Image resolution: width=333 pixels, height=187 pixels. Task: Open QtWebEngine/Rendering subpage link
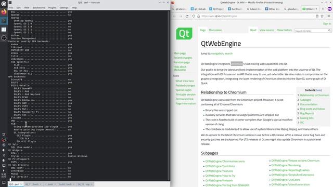point(286,165)
